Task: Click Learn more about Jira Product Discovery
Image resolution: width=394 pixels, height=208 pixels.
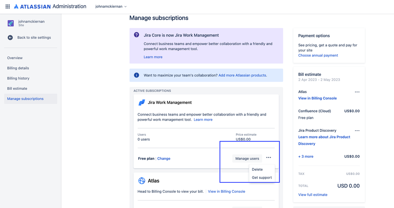Action: tap(324, 140)
